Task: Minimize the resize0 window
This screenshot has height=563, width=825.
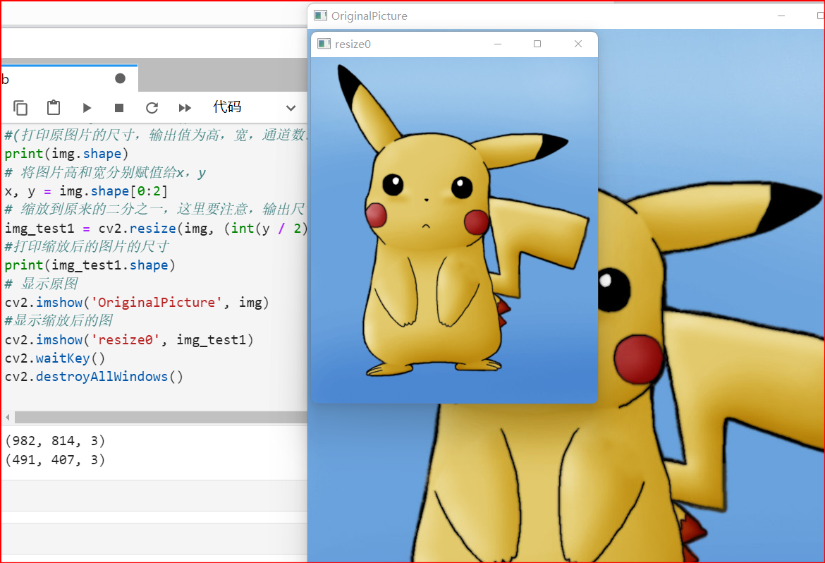Action: [x=498, y=44]
